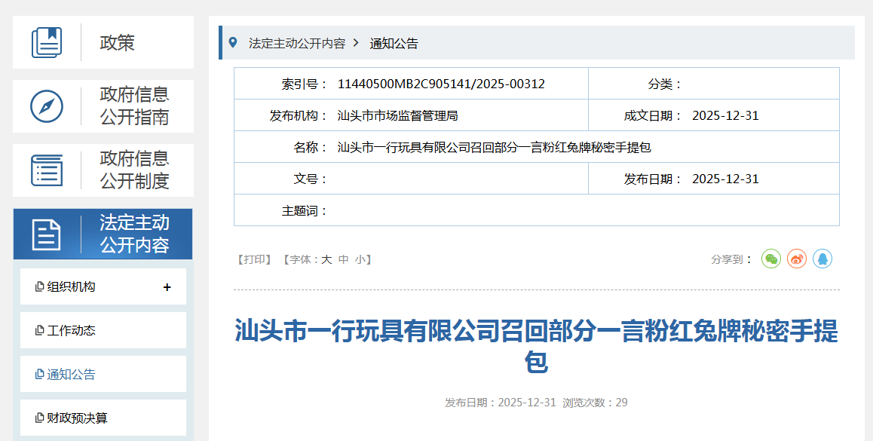The image size is (873, 441).
Task: Share article via QQ icon
Action: [822, 259]
